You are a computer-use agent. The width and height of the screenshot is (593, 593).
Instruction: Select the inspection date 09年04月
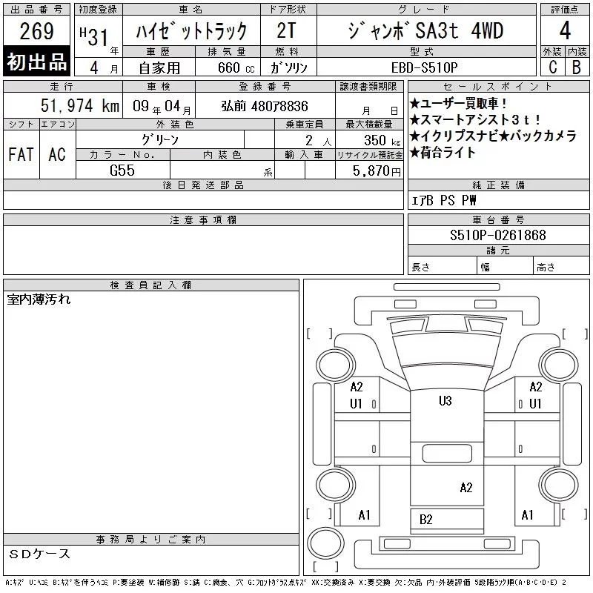[162, 106]
